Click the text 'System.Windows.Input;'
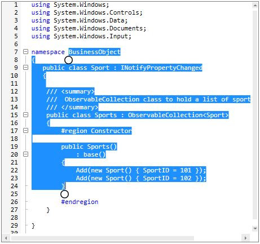The image size is (260, 244). 92,36
